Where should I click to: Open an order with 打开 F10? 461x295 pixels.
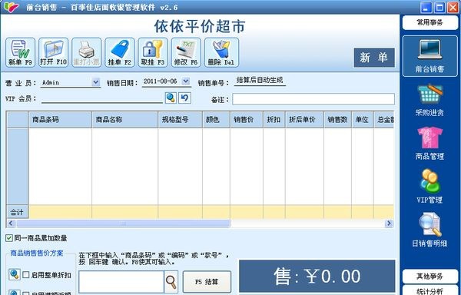pyautogui.click(x=54, y=52)
